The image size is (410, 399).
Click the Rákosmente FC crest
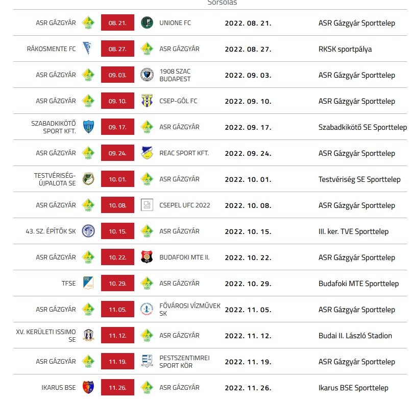(x=88, y=49)
